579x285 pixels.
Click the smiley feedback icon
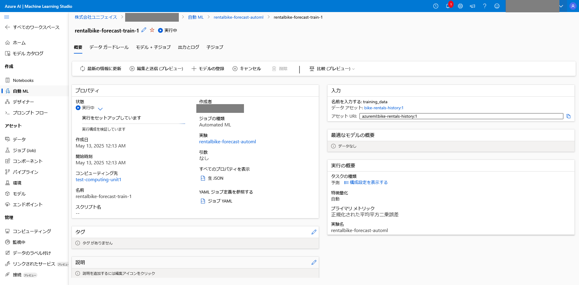497,6
